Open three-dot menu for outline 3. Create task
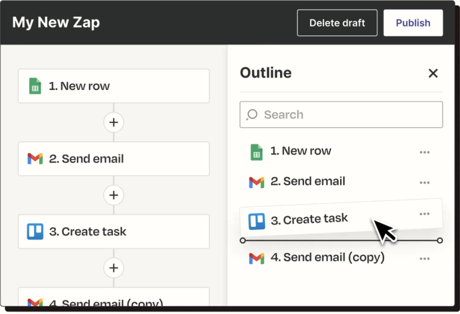The image size is (460, 314). 424,214
